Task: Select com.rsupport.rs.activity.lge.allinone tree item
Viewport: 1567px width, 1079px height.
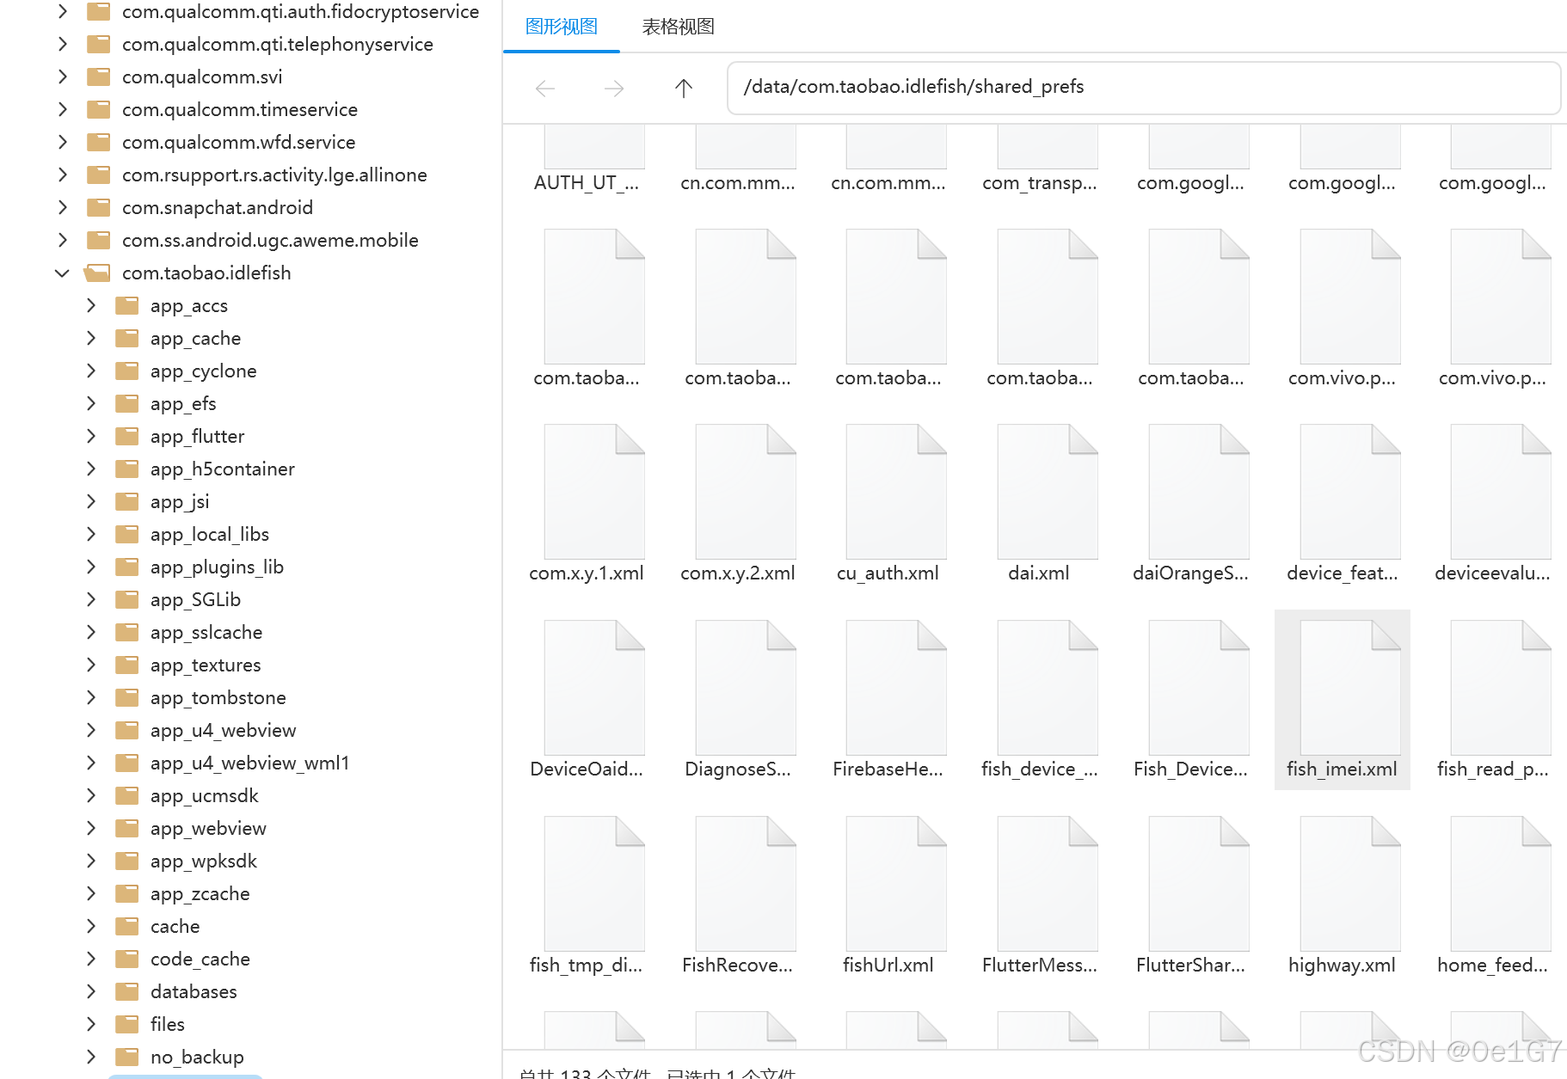Action: (274, 175)
